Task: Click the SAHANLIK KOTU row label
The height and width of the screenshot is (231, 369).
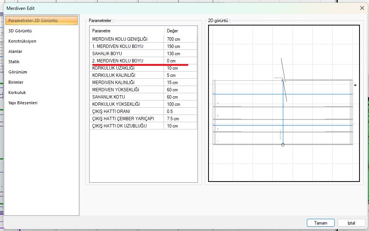Action: click(x=109, y=97)
